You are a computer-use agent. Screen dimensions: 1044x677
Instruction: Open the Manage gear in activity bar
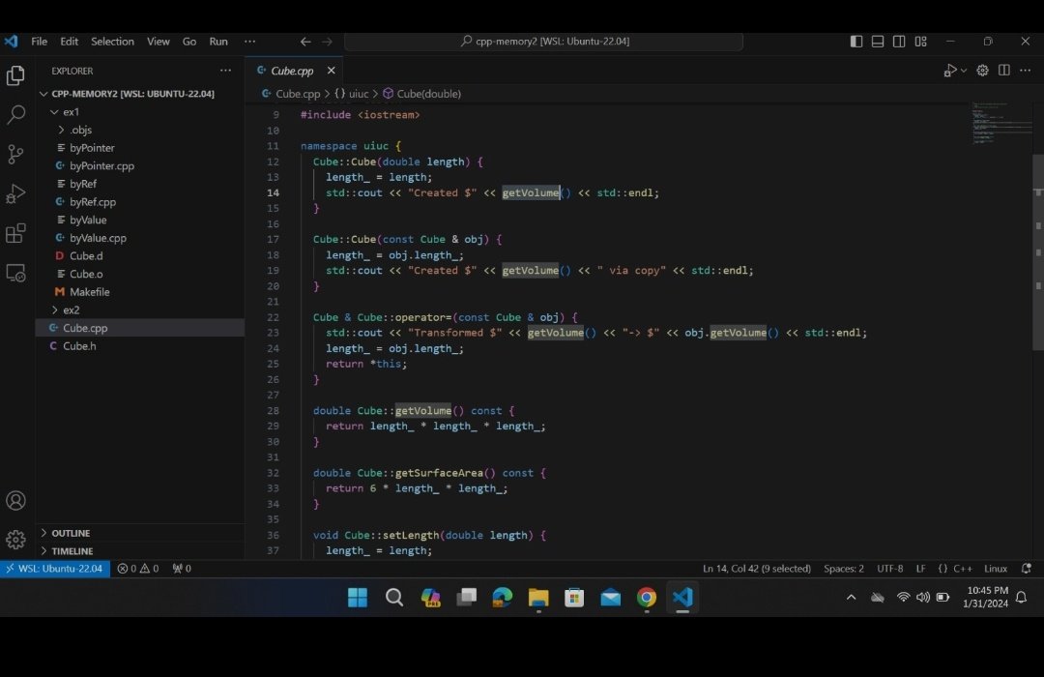(16, 539)
